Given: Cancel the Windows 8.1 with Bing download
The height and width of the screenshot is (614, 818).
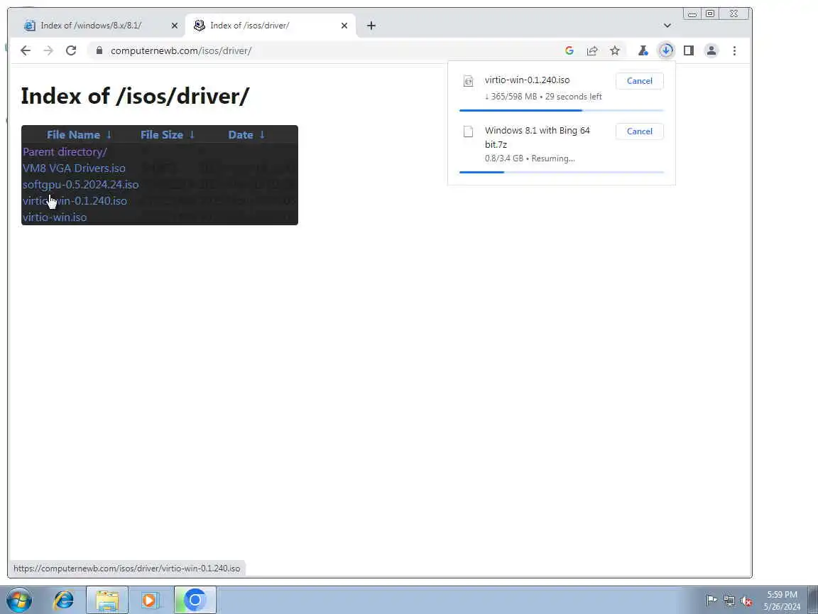Looking at the screenshot, I should coord(640,131).
